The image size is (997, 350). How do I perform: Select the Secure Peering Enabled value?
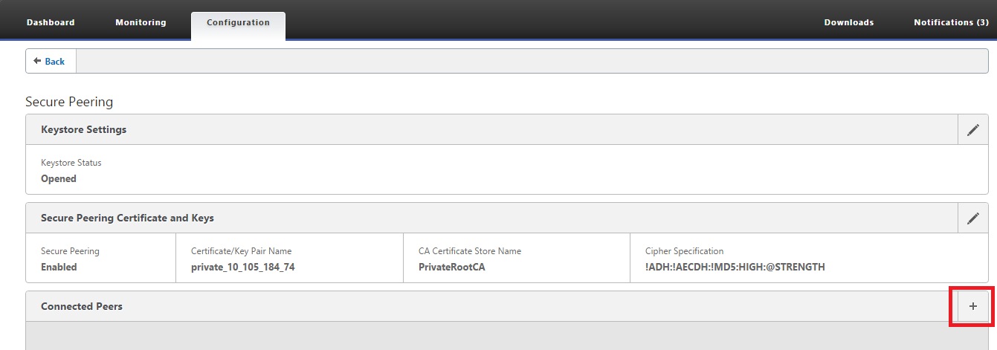[x=59, y=267]
